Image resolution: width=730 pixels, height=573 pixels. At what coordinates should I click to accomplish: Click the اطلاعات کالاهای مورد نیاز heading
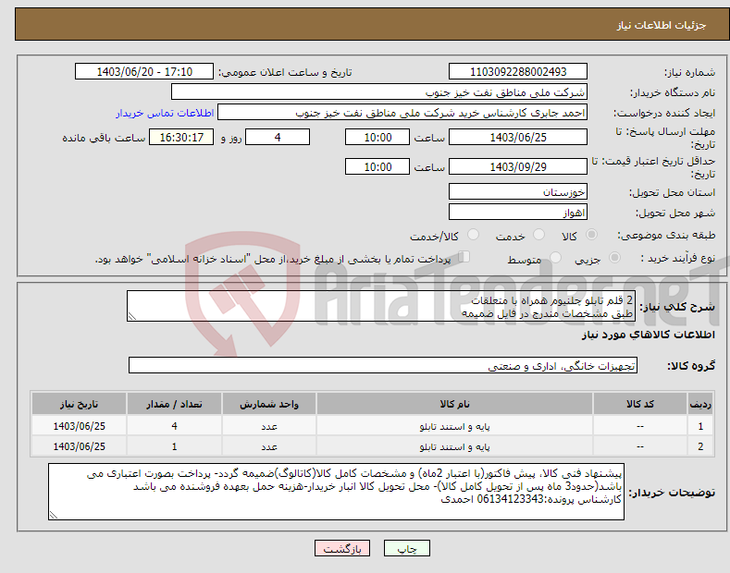click(648, 335)
